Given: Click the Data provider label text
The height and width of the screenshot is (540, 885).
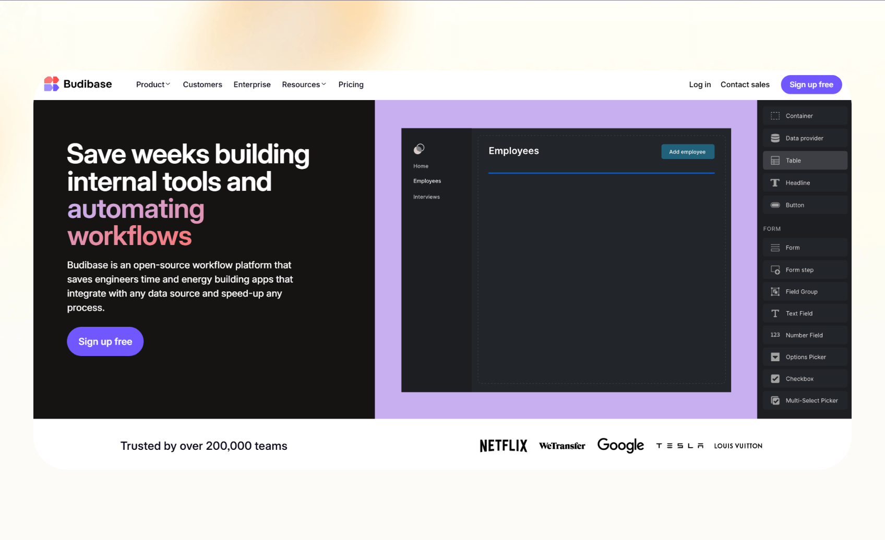Looking at the screenshot, I should point(804,138).
